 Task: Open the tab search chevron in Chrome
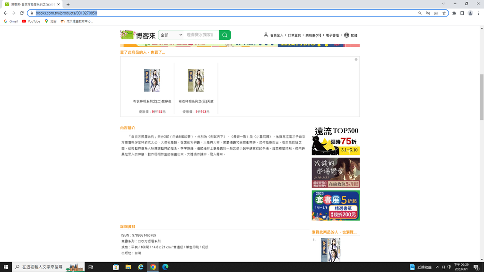pyautogui.click(x=445, y=4)
